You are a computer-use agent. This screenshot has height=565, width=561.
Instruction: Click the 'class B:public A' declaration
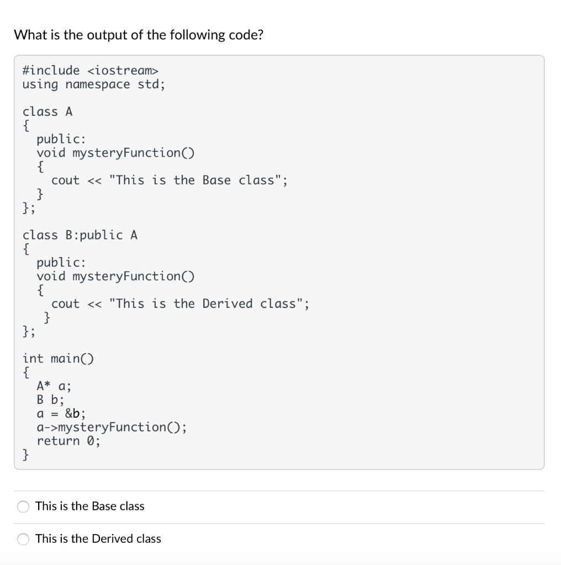click(x=80, y=234)
